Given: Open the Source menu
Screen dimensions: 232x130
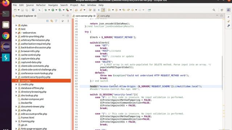Looking at the screenshot, I should coord(30,5).
